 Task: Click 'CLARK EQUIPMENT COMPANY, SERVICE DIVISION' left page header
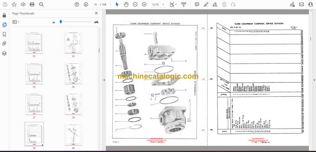pyautogui.click(x=155, y=24)
